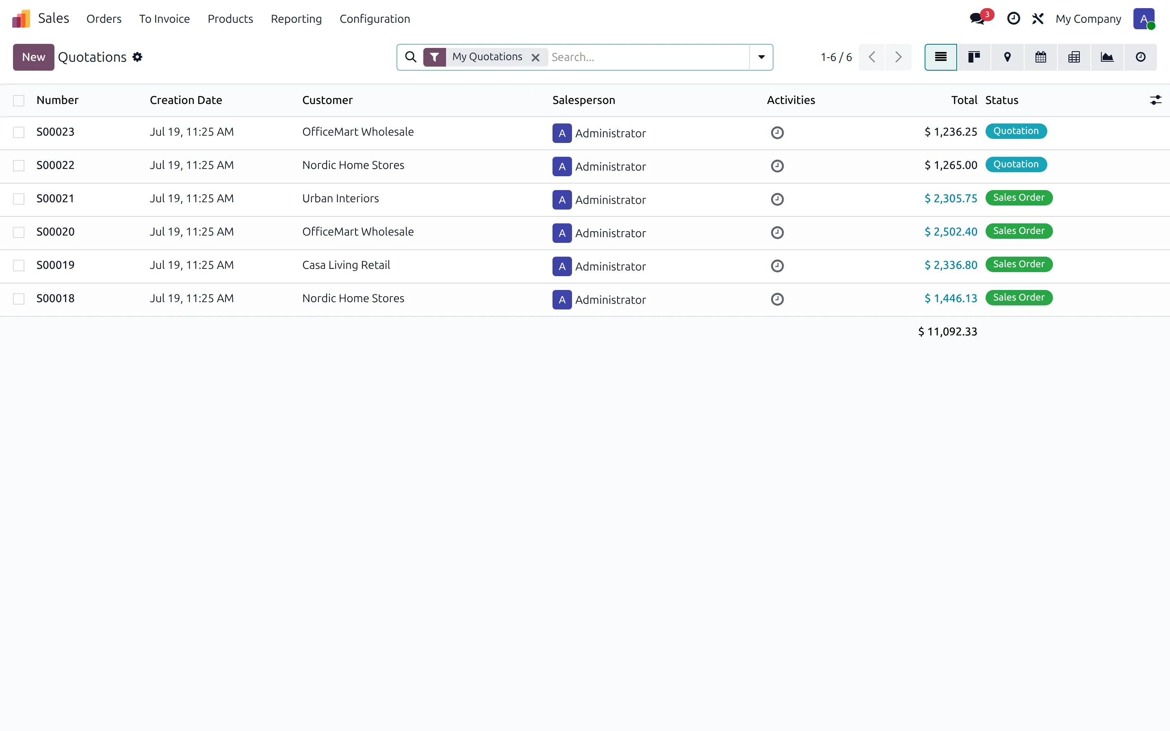The image size is (1170, 731).
Task: Switch to pivot view
Action: point(1074,57)
